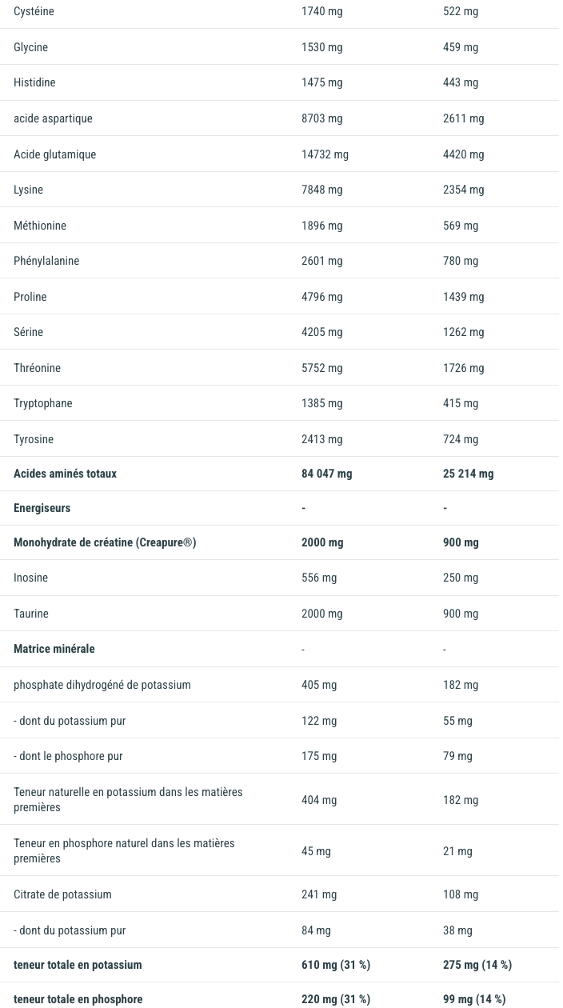Click the Energiseurs section heading
The width and height of the screenshot is (563, 1008).
42,508
